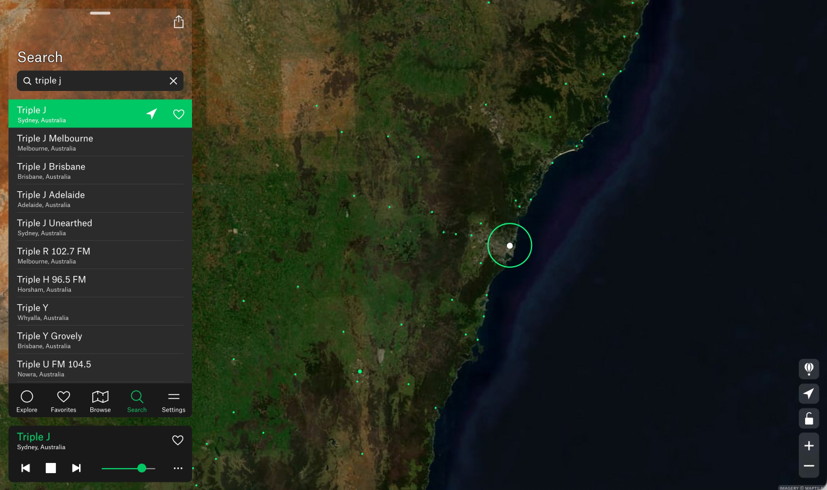827x490 pixels.
Task: Skip to the next station
Action: (x=77, y=468)
